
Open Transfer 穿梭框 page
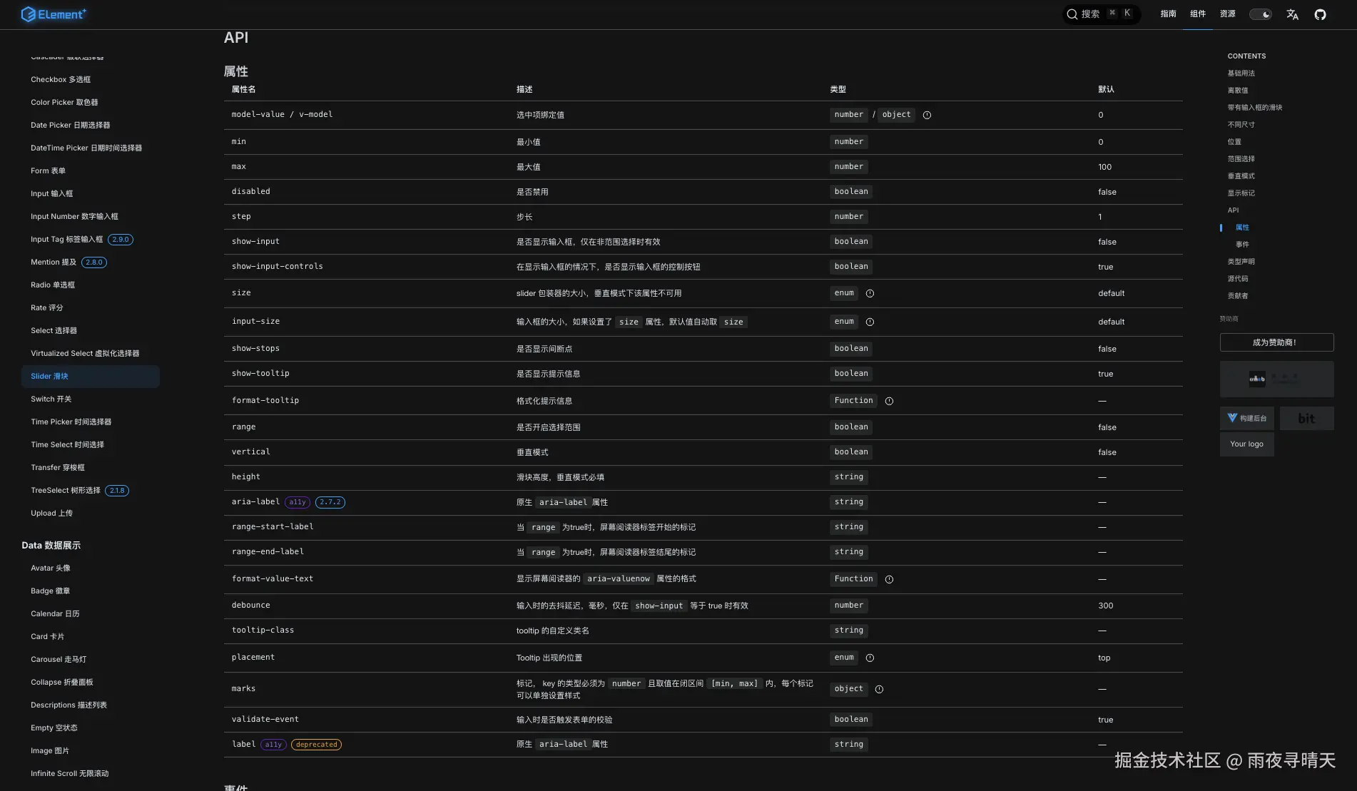coord(58,468)
